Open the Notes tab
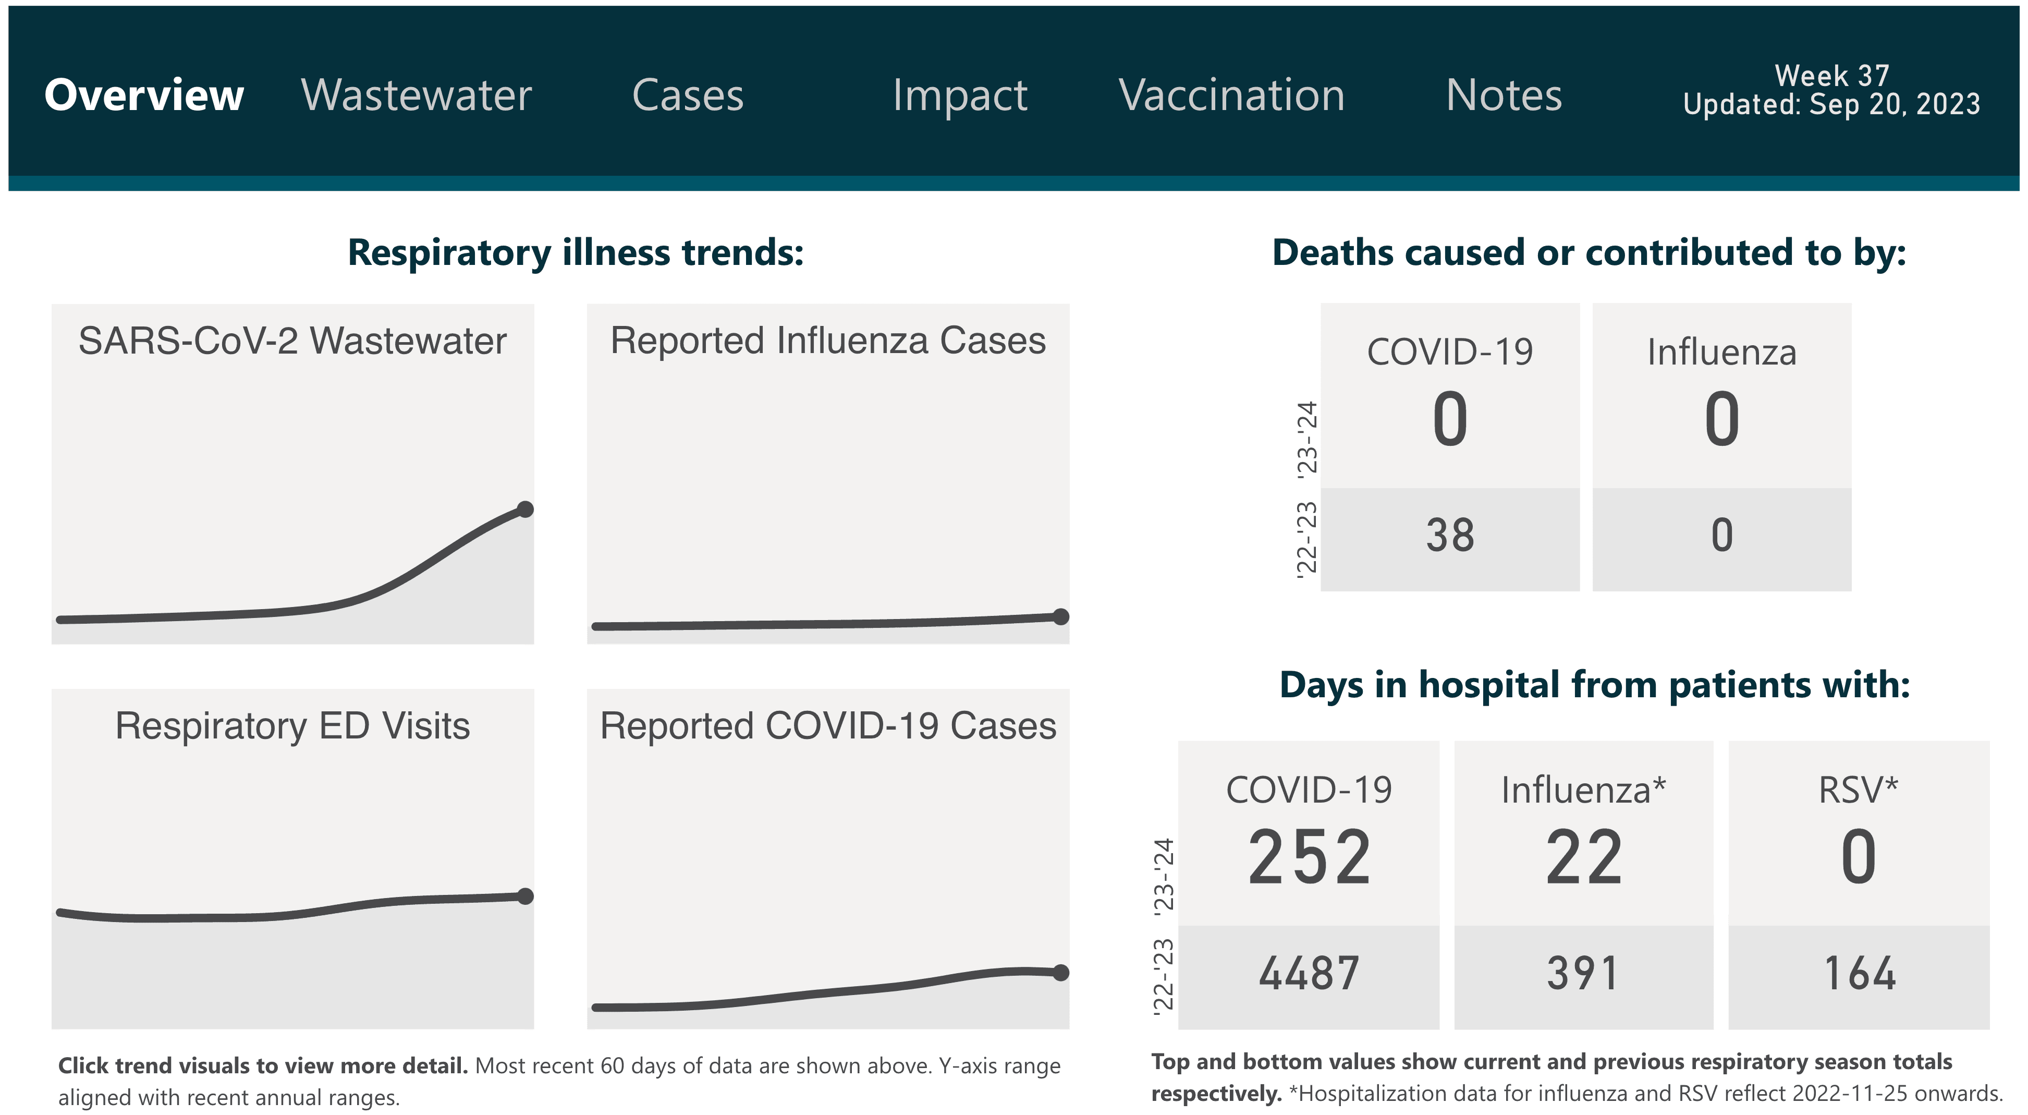This screenshot has width=2028, height=1115. [x=1504, y=95]
